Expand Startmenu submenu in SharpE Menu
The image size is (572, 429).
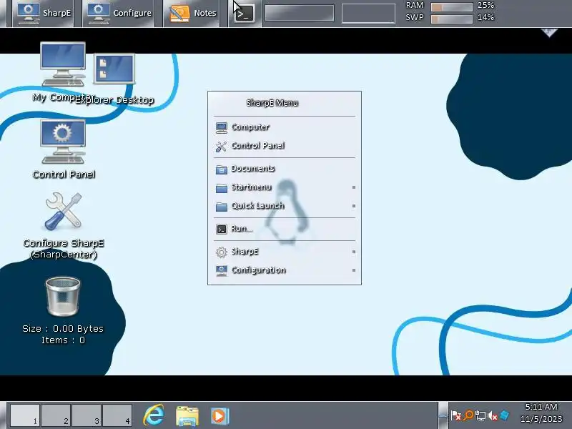pos(284,187)
